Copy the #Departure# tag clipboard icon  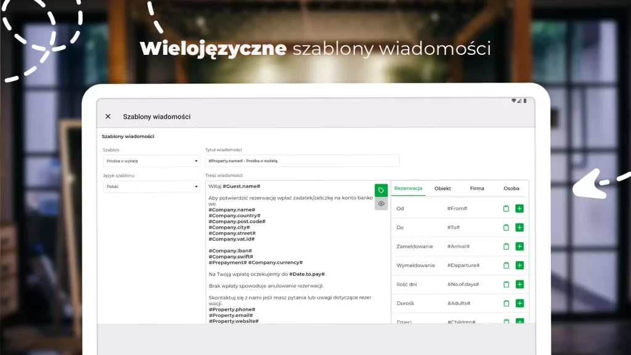506,266
